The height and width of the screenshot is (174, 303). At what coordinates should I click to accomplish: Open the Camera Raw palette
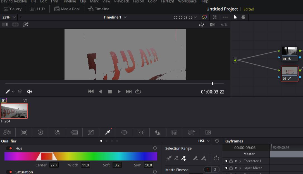[7, 132]
